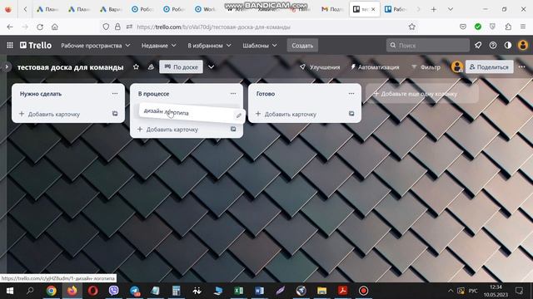533x299 pixels.
Task: Click the В процессе list title
Action: [x=153, y=94]
